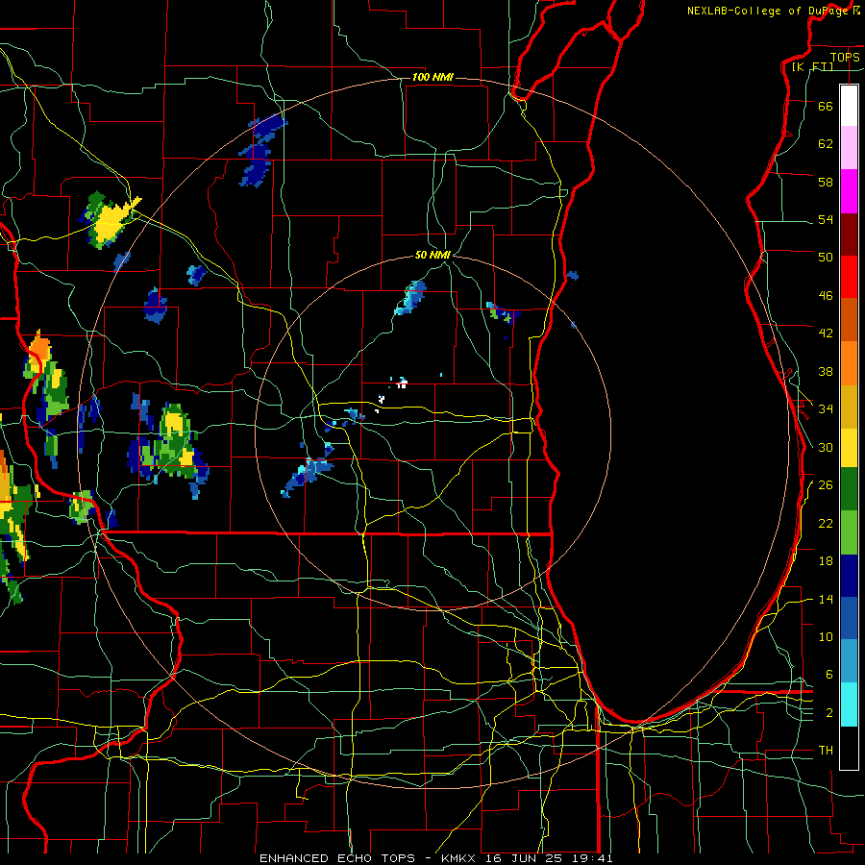Click legend value 14
Viewport: 865px width, 865px height.
coord(826,599)
